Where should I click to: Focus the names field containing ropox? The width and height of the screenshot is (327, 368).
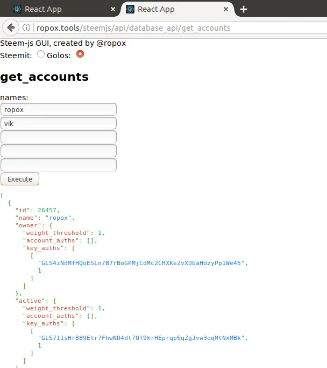pyautogui.click(x=59, y=109)
